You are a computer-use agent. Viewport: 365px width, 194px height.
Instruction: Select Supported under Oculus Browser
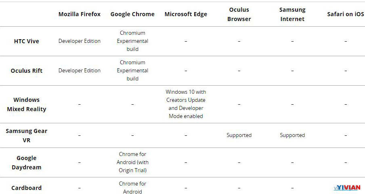point(239,135)
